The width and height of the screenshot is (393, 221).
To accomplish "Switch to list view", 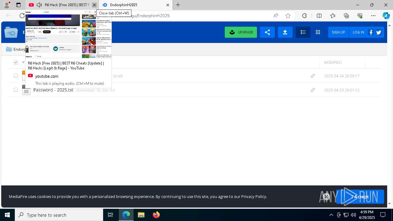I will coord(303,32).
